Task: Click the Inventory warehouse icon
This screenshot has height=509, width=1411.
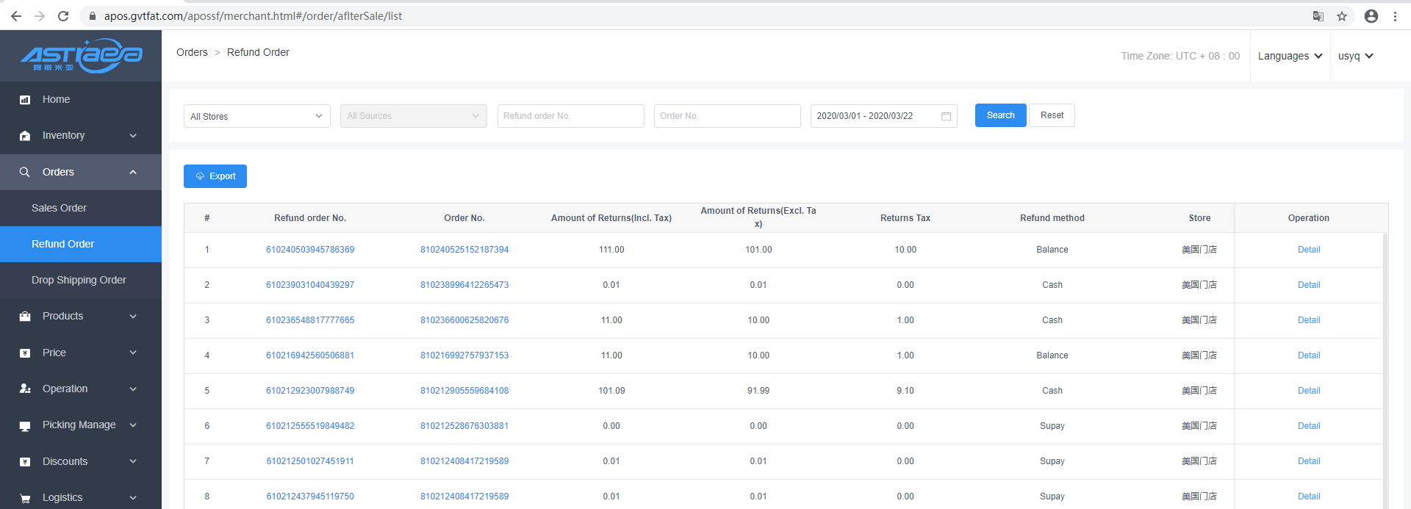Action: [x=25, y=136]
